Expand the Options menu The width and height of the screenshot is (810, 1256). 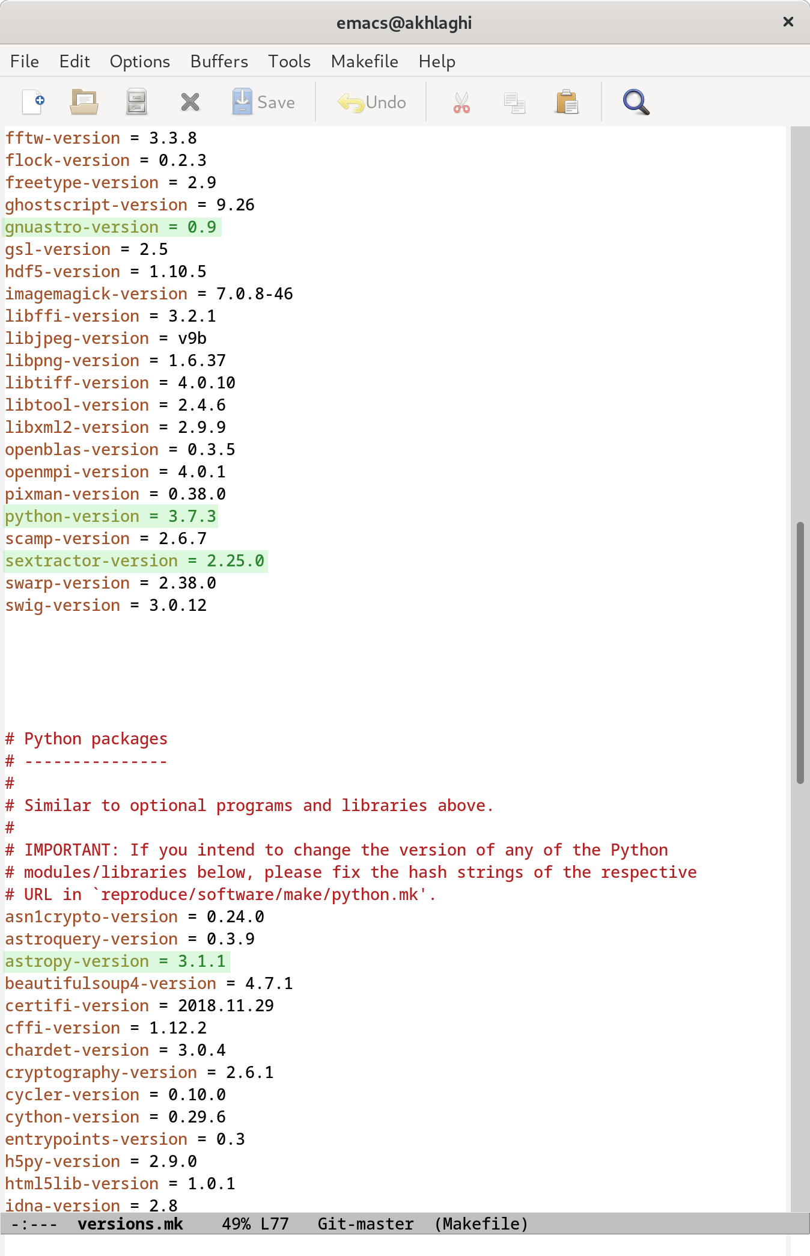tap(139, 61)
